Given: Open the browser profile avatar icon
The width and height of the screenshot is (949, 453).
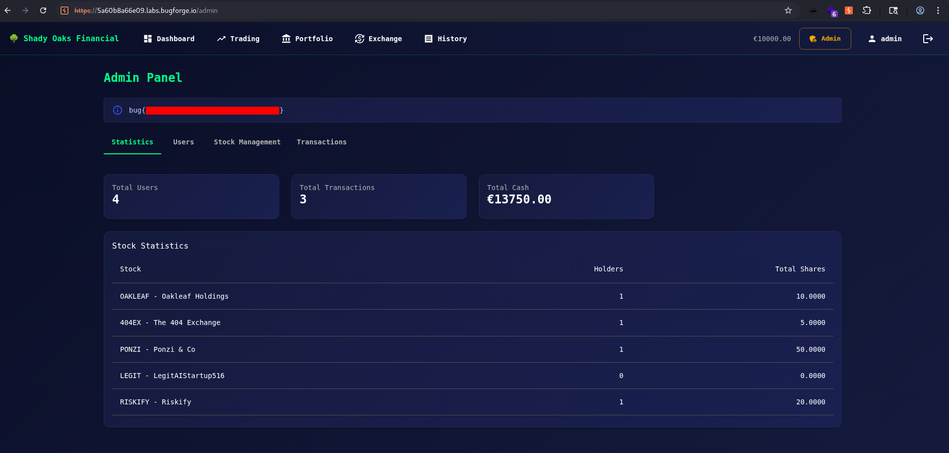Looking at the screenshot, I should [x=920, y=10].
